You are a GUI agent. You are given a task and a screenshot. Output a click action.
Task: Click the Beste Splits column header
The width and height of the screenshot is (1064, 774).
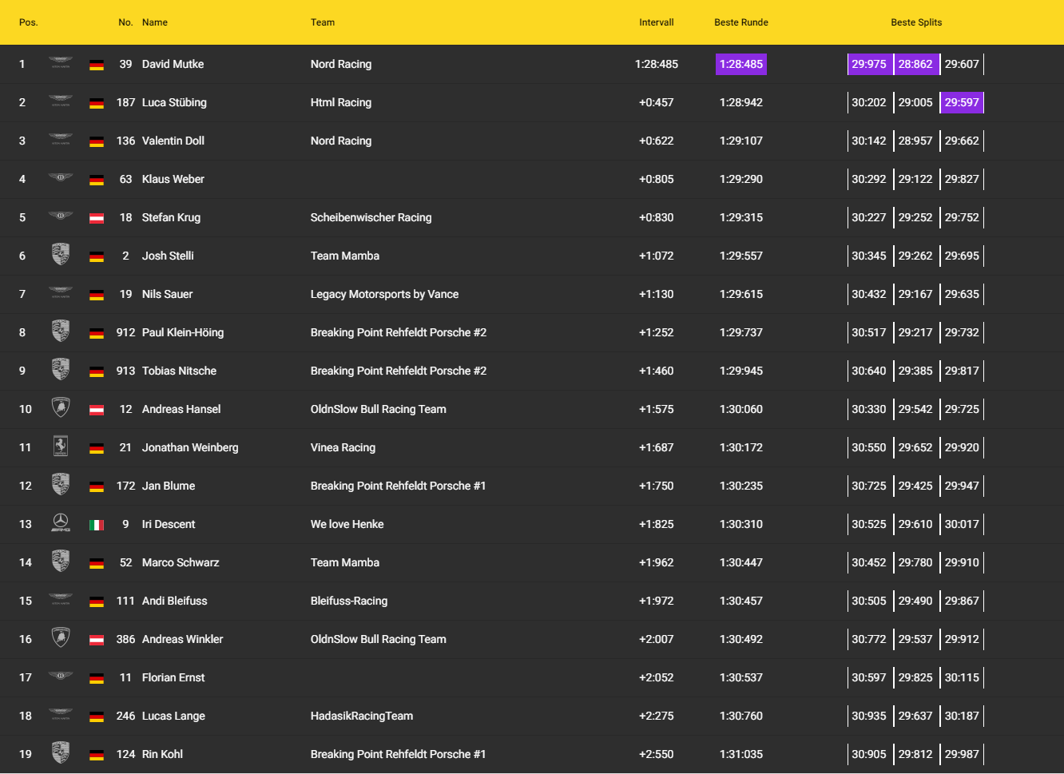915,22
